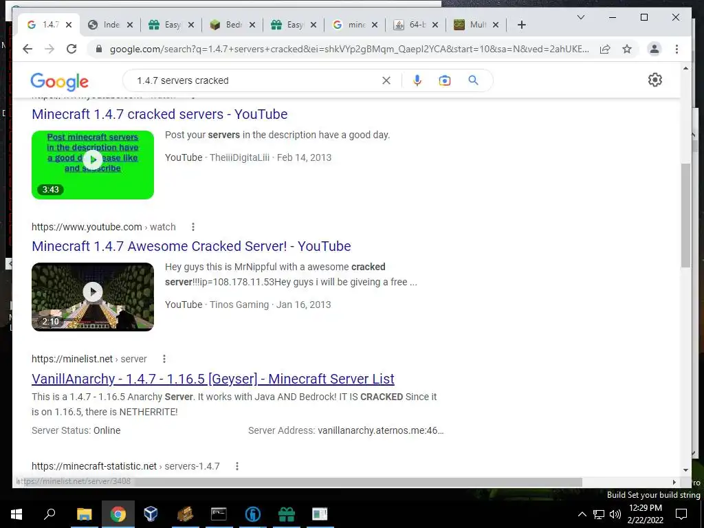Show hidden system tray icons

coord(582,514)
